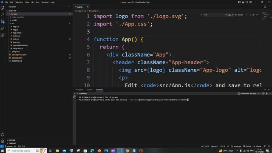This screenshot has height=153, width=272.
Task: Open the Selection menu
Action: pyautogui.click(x=19, y=2)
